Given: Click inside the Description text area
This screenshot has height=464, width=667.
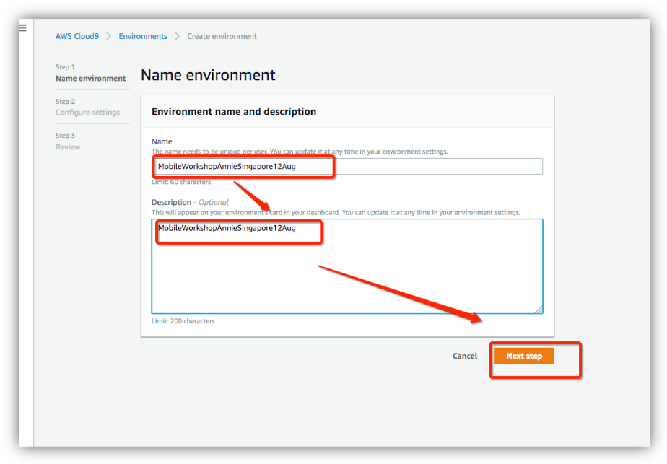Looking at the screenshot, I should click(x=347, y=267).
